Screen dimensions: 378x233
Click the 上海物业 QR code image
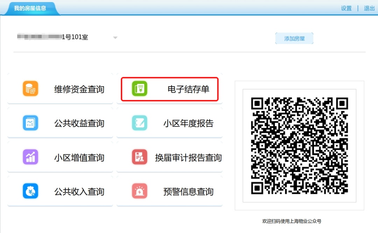click(299, 145)
